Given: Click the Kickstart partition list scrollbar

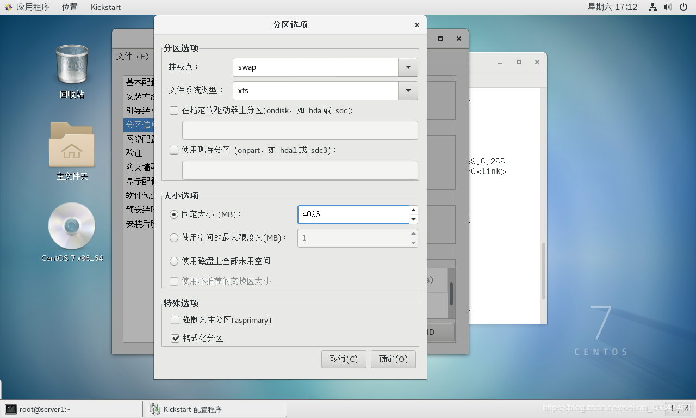Looking at the screenshot, I should [x=451, y=294].
